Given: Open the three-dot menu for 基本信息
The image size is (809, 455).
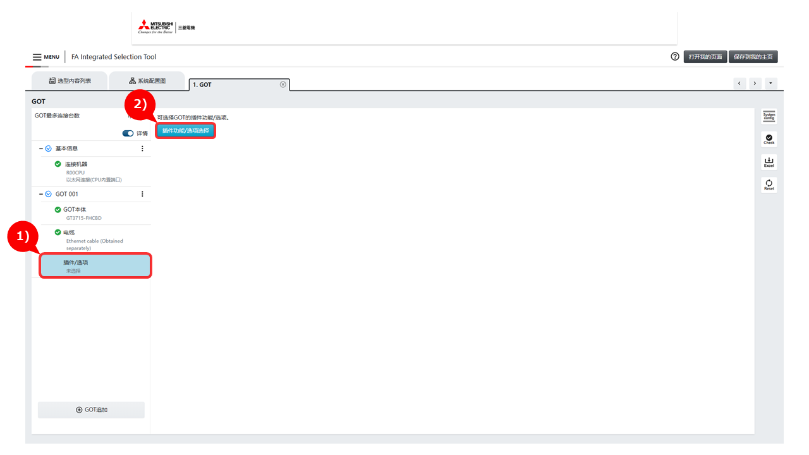Looking at the screenshot, I should (142, 149).
